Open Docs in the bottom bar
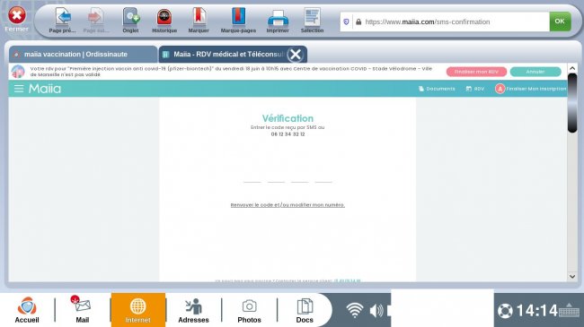 coord(305,310)
